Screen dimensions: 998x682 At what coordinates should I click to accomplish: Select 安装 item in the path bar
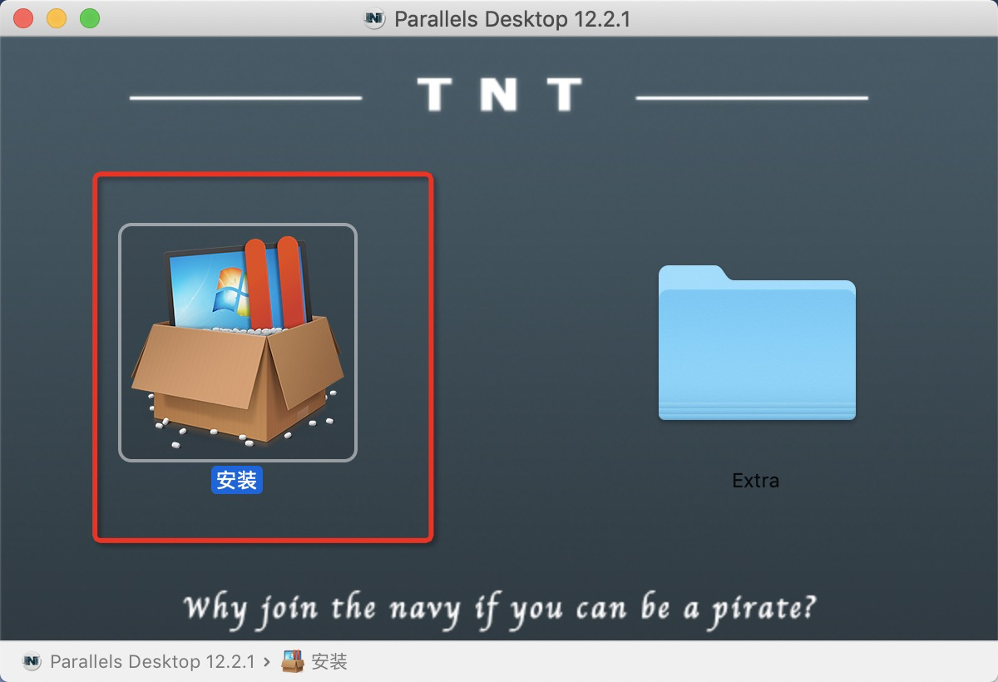point(314,662)
